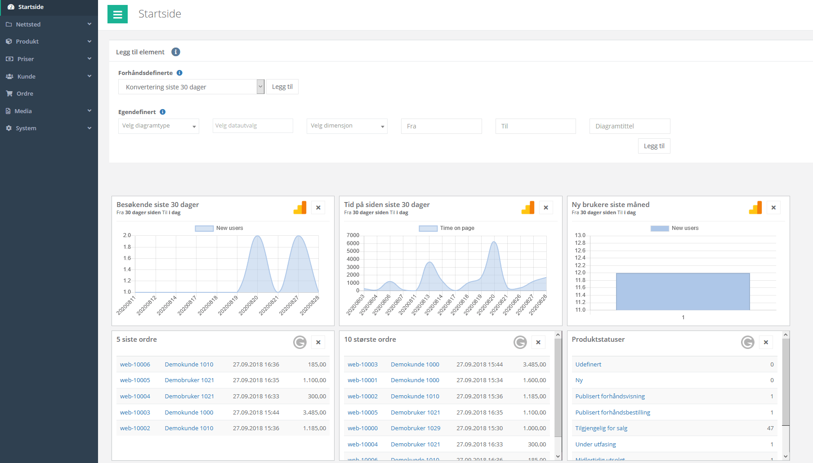The height and width of the screenshot is (463, 813).
Task: Click the Produkt box icon
Action: [x=9, y=41]
